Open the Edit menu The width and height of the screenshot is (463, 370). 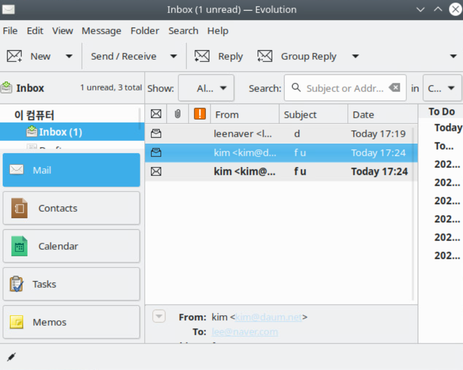pyautogui.click(x=35, y=31)
